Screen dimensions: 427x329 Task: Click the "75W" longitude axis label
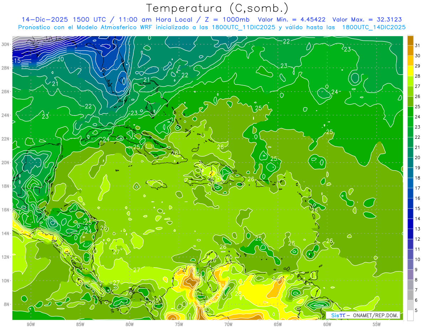click(179, 324)
